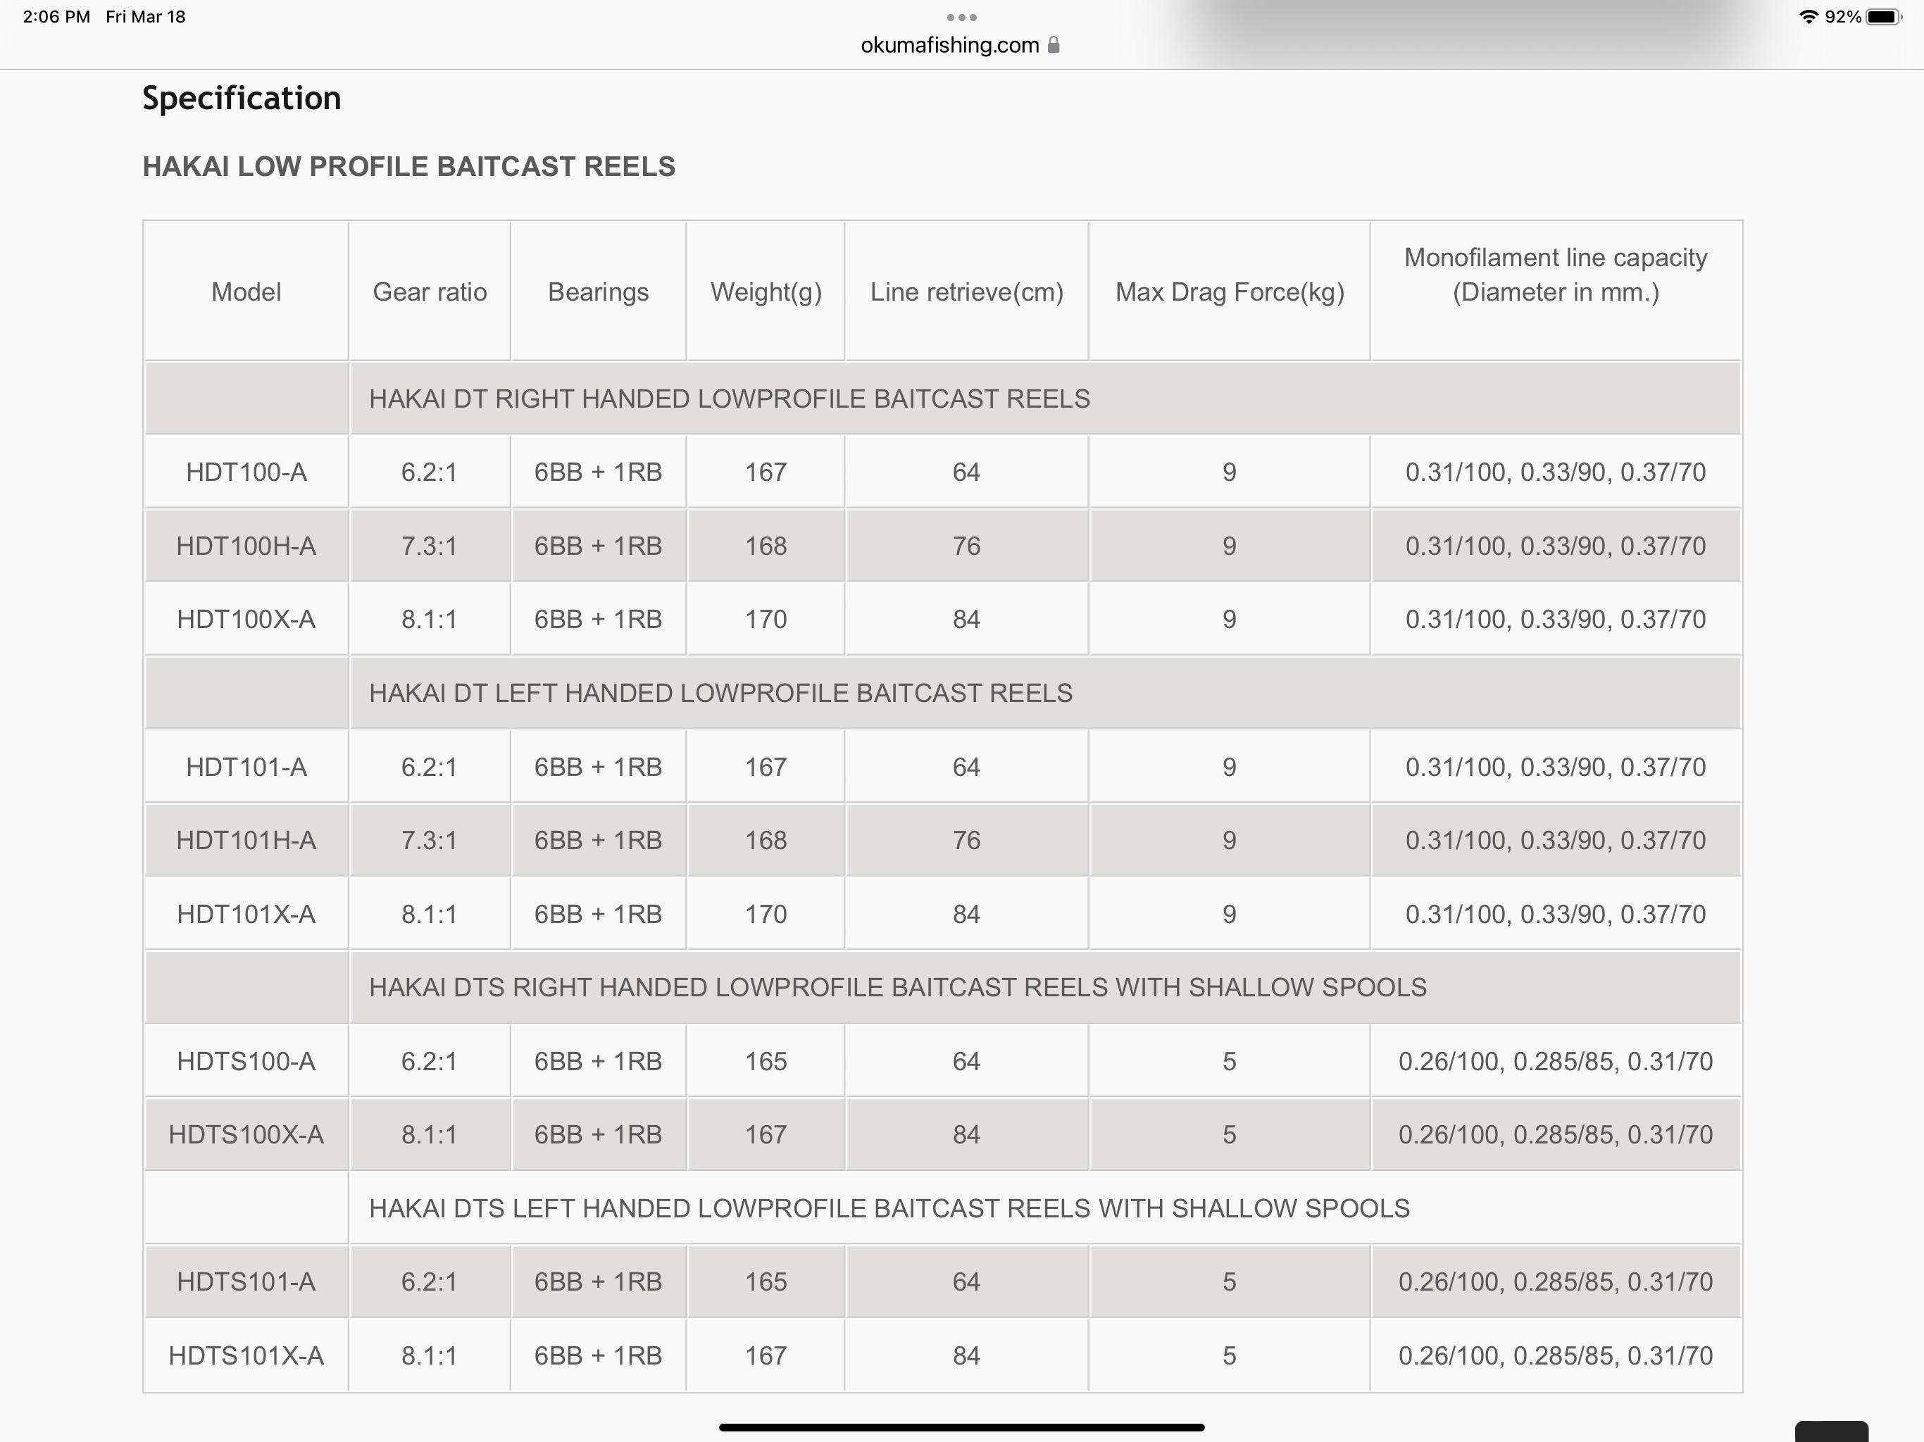Viewport: 1924px width, 1442px height.
Task: Tap the dark button at bottom-right corner
Action: tap(1831, 1431)
